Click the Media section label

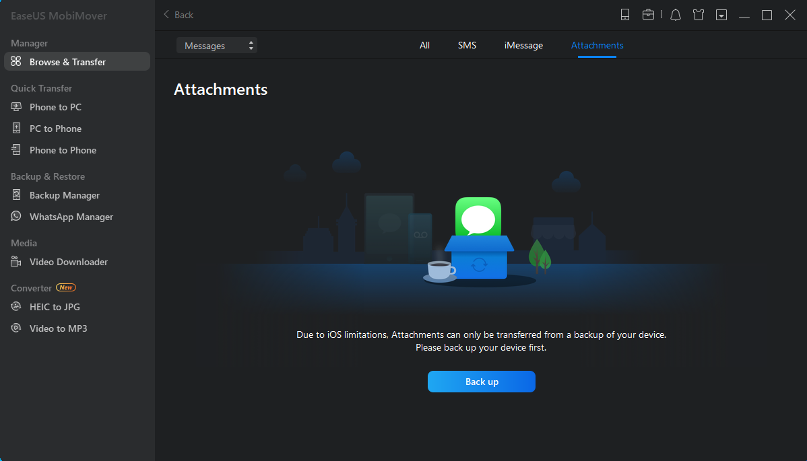(x=24, y=243)
